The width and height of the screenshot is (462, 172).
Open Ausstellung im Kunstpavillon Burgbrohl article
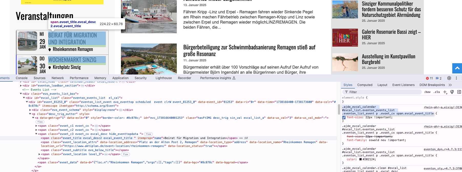click(388, 59)
